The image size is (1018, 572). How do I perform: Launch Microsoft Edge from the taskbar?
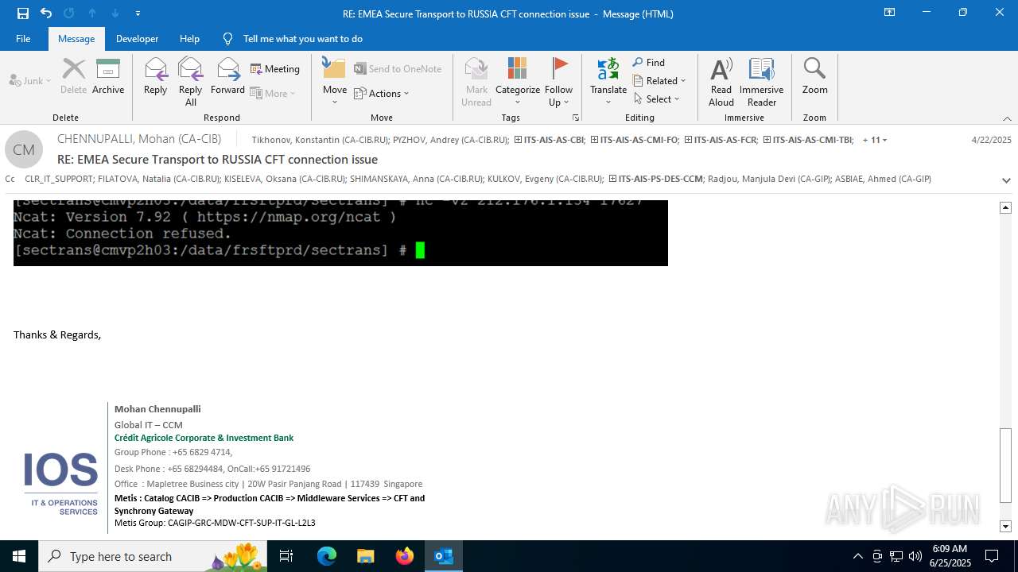pos(327,556)
